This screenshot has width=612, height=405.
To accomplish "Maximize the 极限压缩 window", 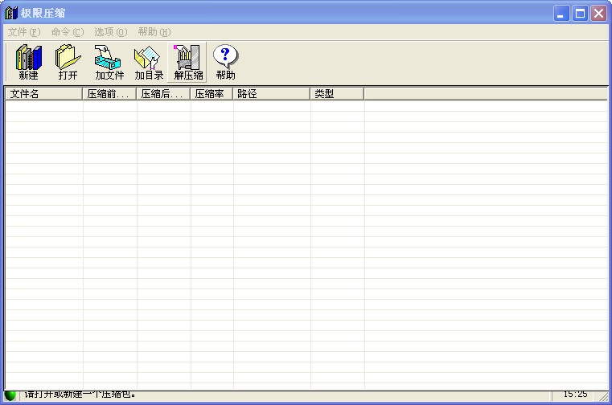I will coord(580,13).
